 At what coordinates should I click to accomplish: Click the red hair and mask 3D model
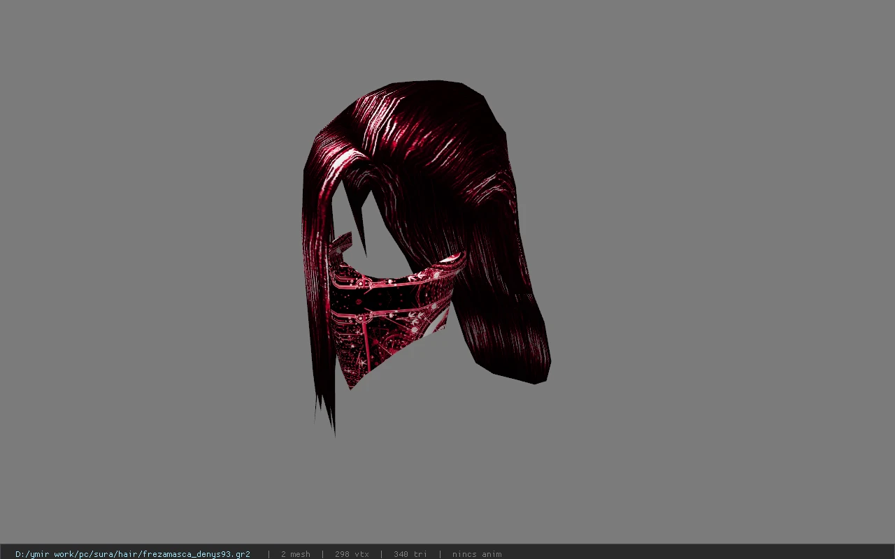click(427, 257)
